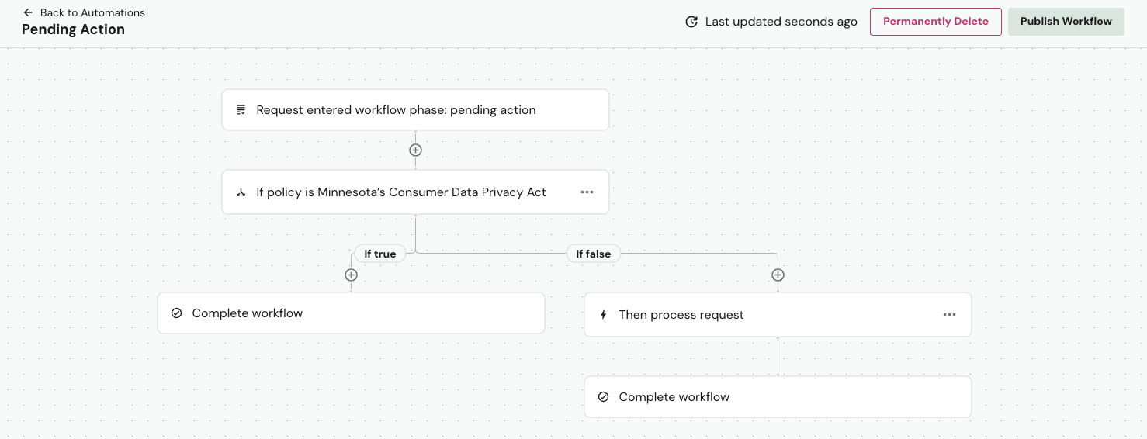Select the Complete workflow node below process request
This screenshot has height=439, width=1147.
[x=778, y=397]
